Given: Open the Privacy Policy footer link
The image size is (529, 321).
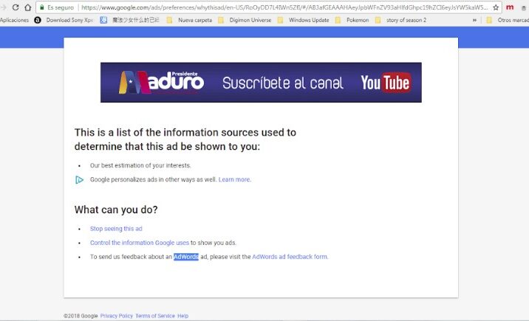Looking at the screenshot, I should pyautogui.click(x=117, y=316).
